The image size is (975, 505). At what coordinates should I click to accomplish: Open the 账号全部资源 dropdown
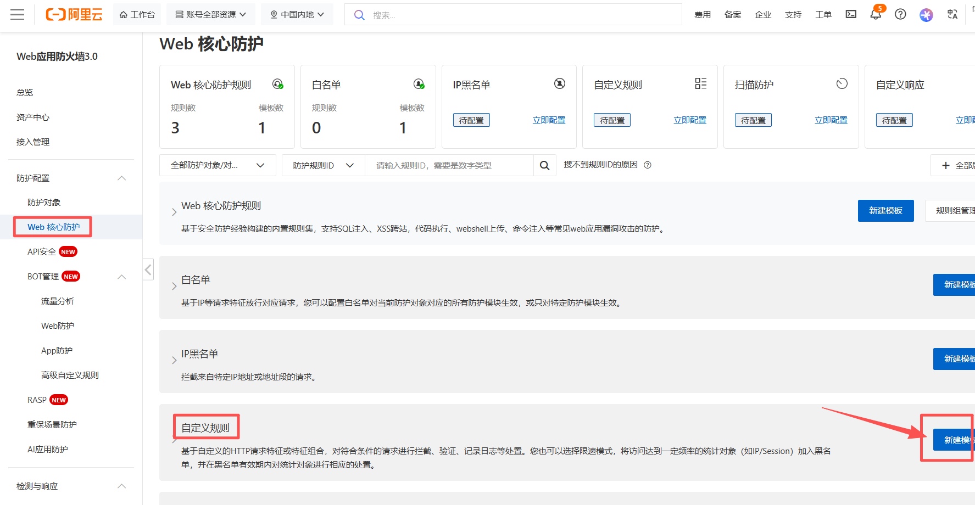[x=211, y=14]
